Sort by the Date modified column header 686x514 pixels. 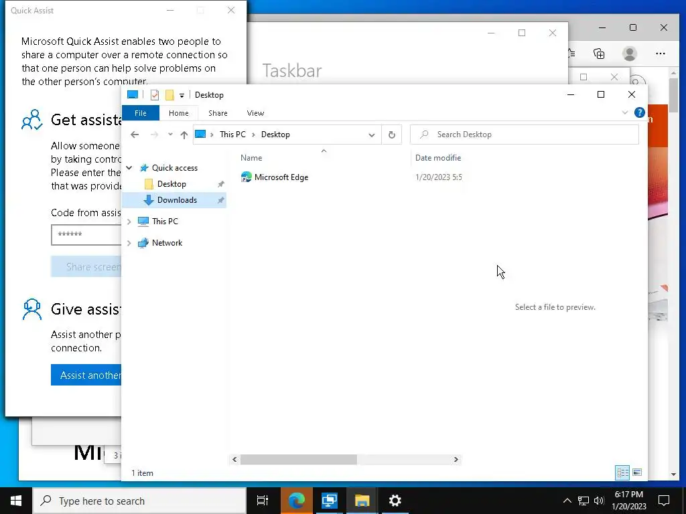tap(438, 158)
